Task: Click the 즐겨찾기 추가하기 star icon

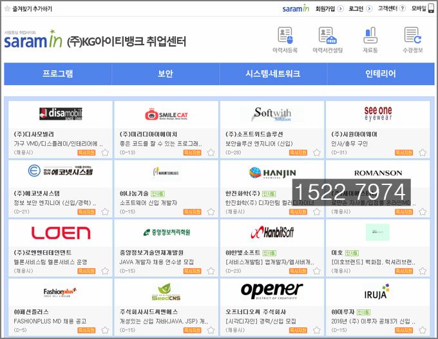Action: (8, 8)
